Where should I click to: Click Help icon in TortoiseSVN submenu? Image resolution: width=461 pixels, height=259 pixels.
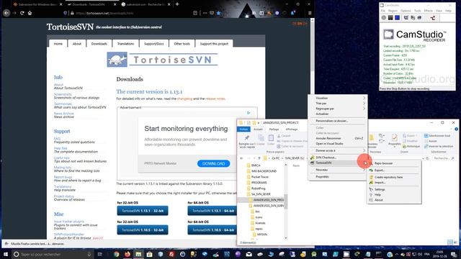pyautogui.click(x=371, y=195)
